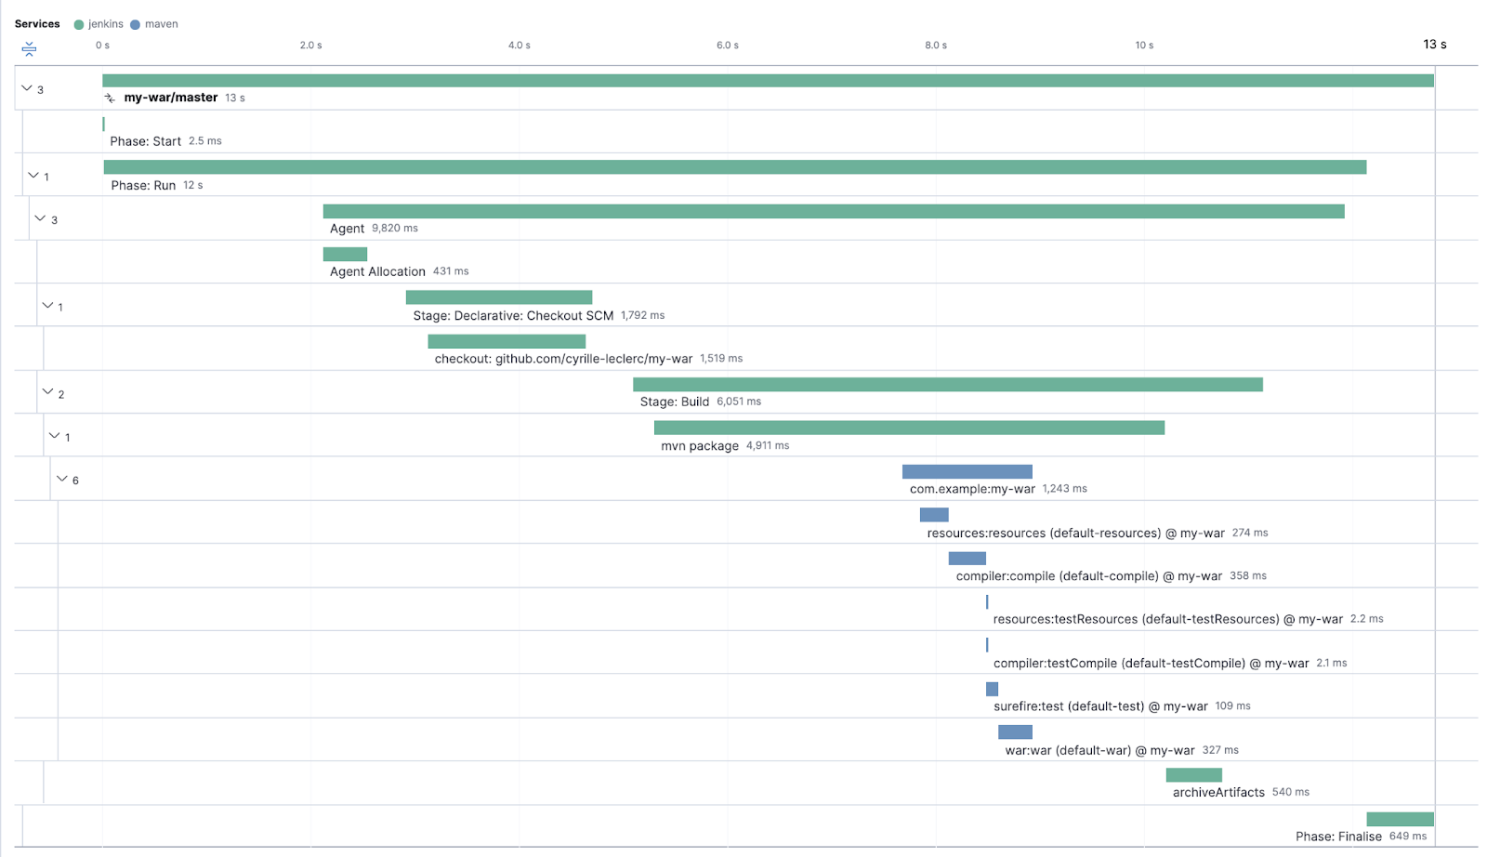1487x857 pixels.
Task: Select the war:war (default-war) span label
Action: 1099,750
